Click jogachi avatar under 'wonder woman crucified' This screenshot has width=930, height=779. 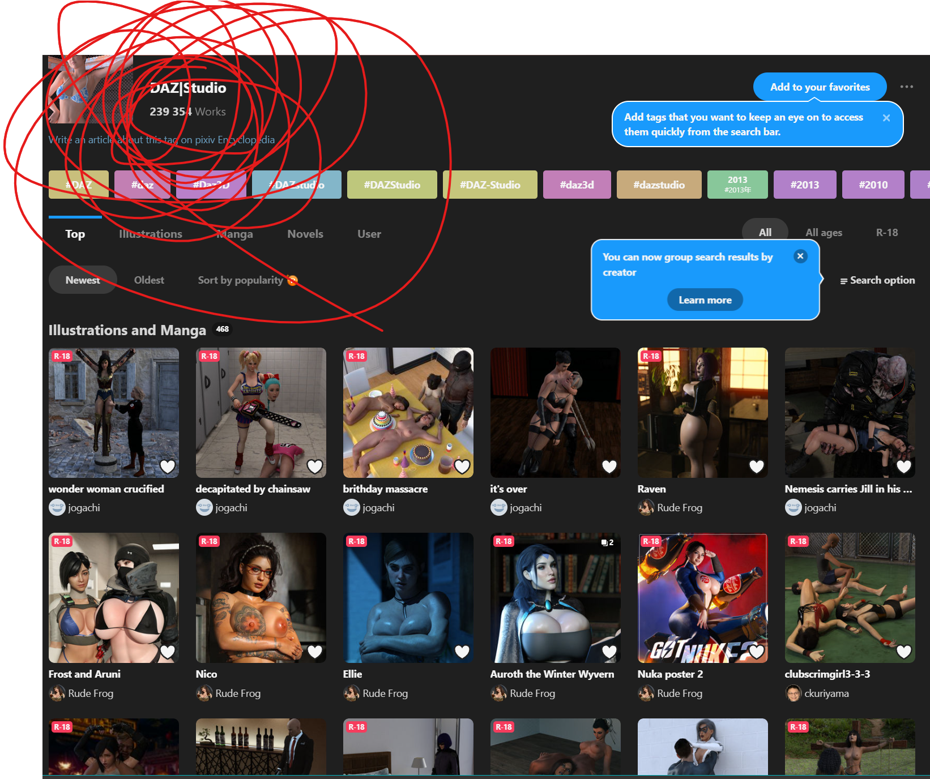tap(57, 507)
